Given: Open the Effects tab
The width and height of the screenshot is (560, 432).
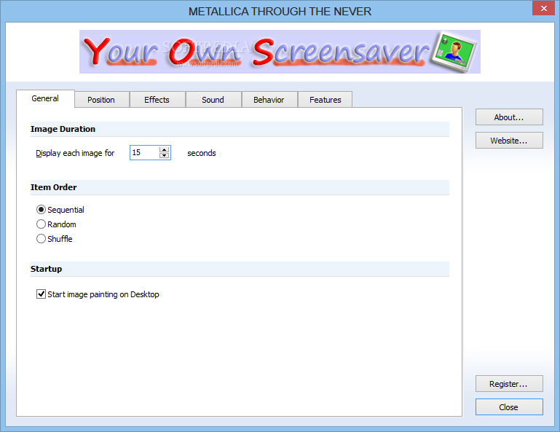Looking at the screenshot, I should [x=157, y=100].
